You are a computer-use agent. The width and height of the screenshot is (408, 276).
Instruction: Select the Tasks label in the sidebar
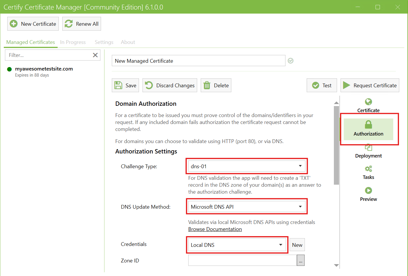click(x=368, y=177)
